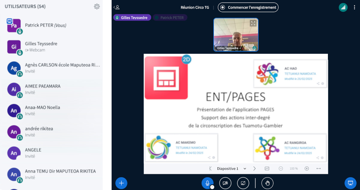Click the AC HAO card on the slide
Screen dimensions: 360x190
tap(290, 74)
